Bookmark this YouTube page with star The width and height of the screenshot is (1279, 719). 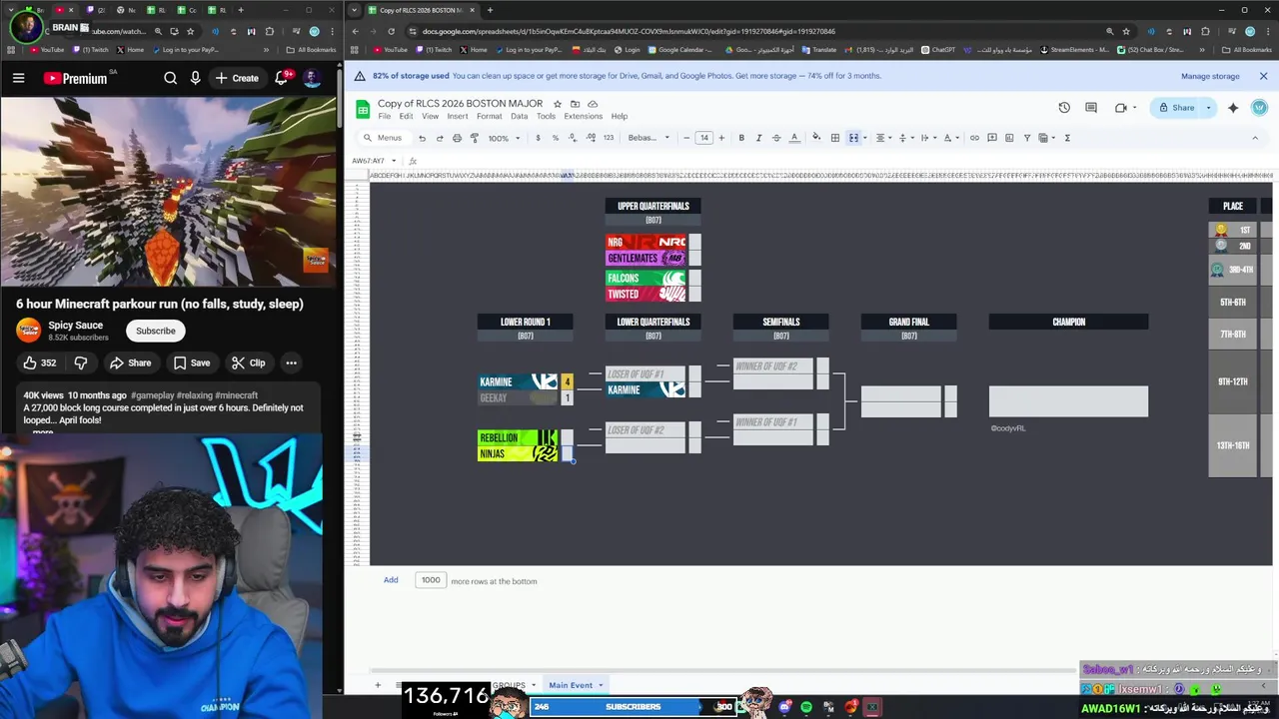(191, 31)
